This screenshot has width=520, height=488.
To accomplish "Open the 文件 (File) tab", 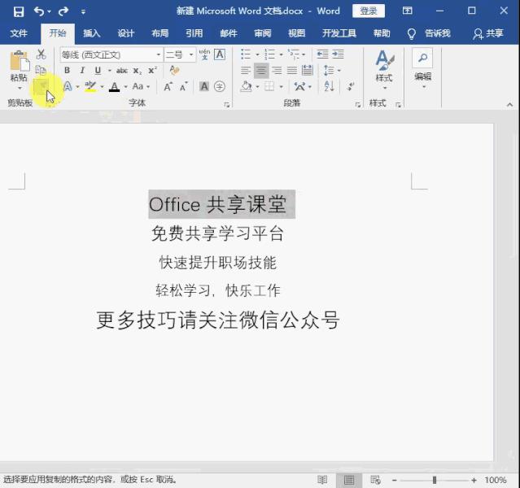I will [x=19, y=33].
